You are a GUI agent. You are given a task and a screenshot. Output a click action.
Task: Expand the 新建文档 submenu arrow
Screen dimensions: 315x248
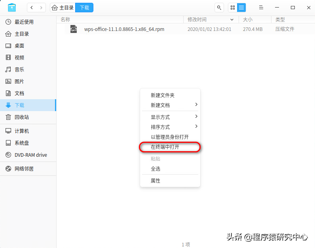pos(196,104)
